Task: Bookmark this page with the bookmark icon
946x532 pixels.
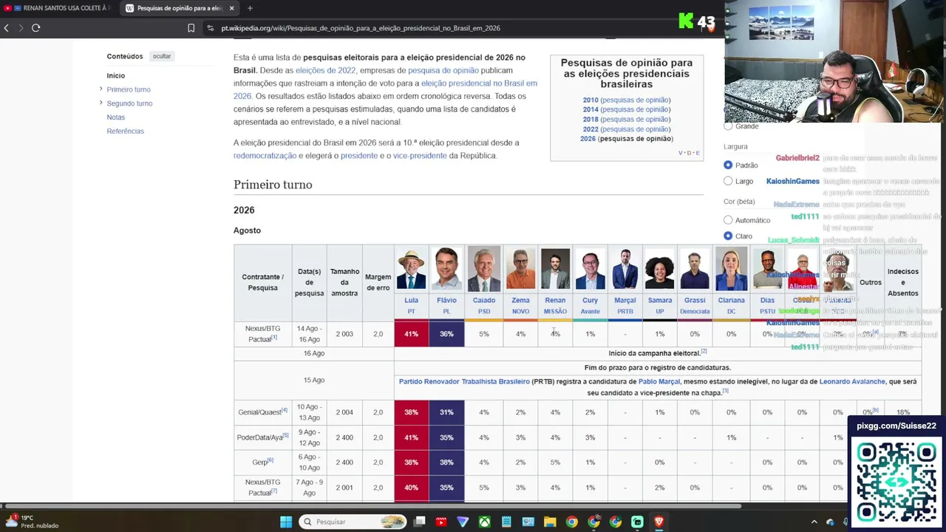Action: (x=191, y=28)
